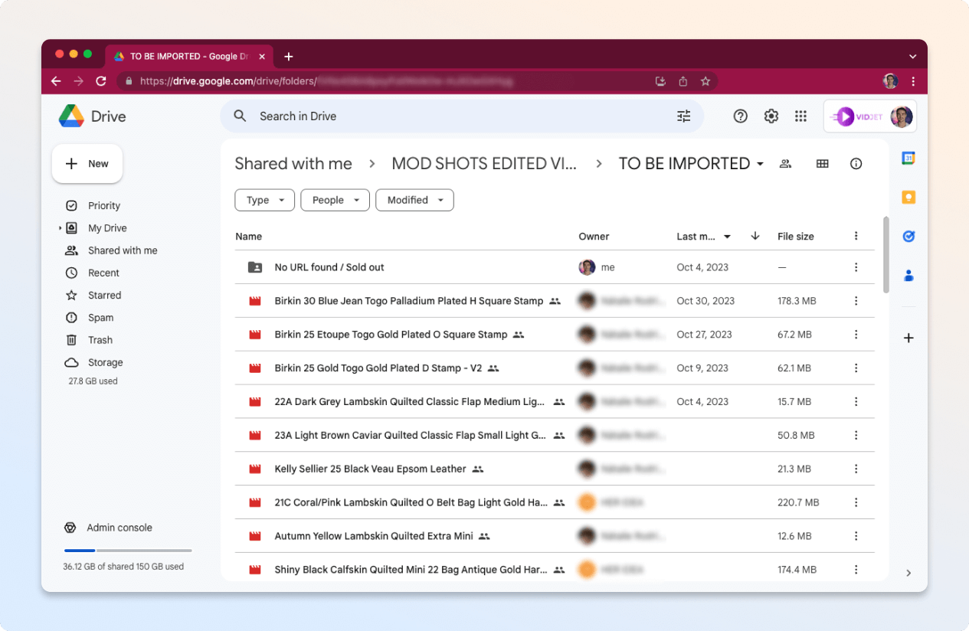Go to Shared with me breadcrumb

pos(293,164)
